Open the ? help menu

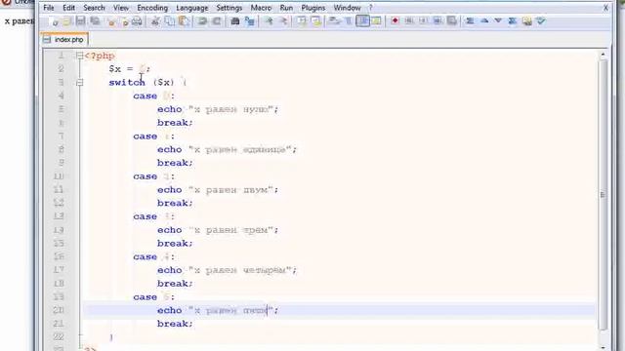370,8
